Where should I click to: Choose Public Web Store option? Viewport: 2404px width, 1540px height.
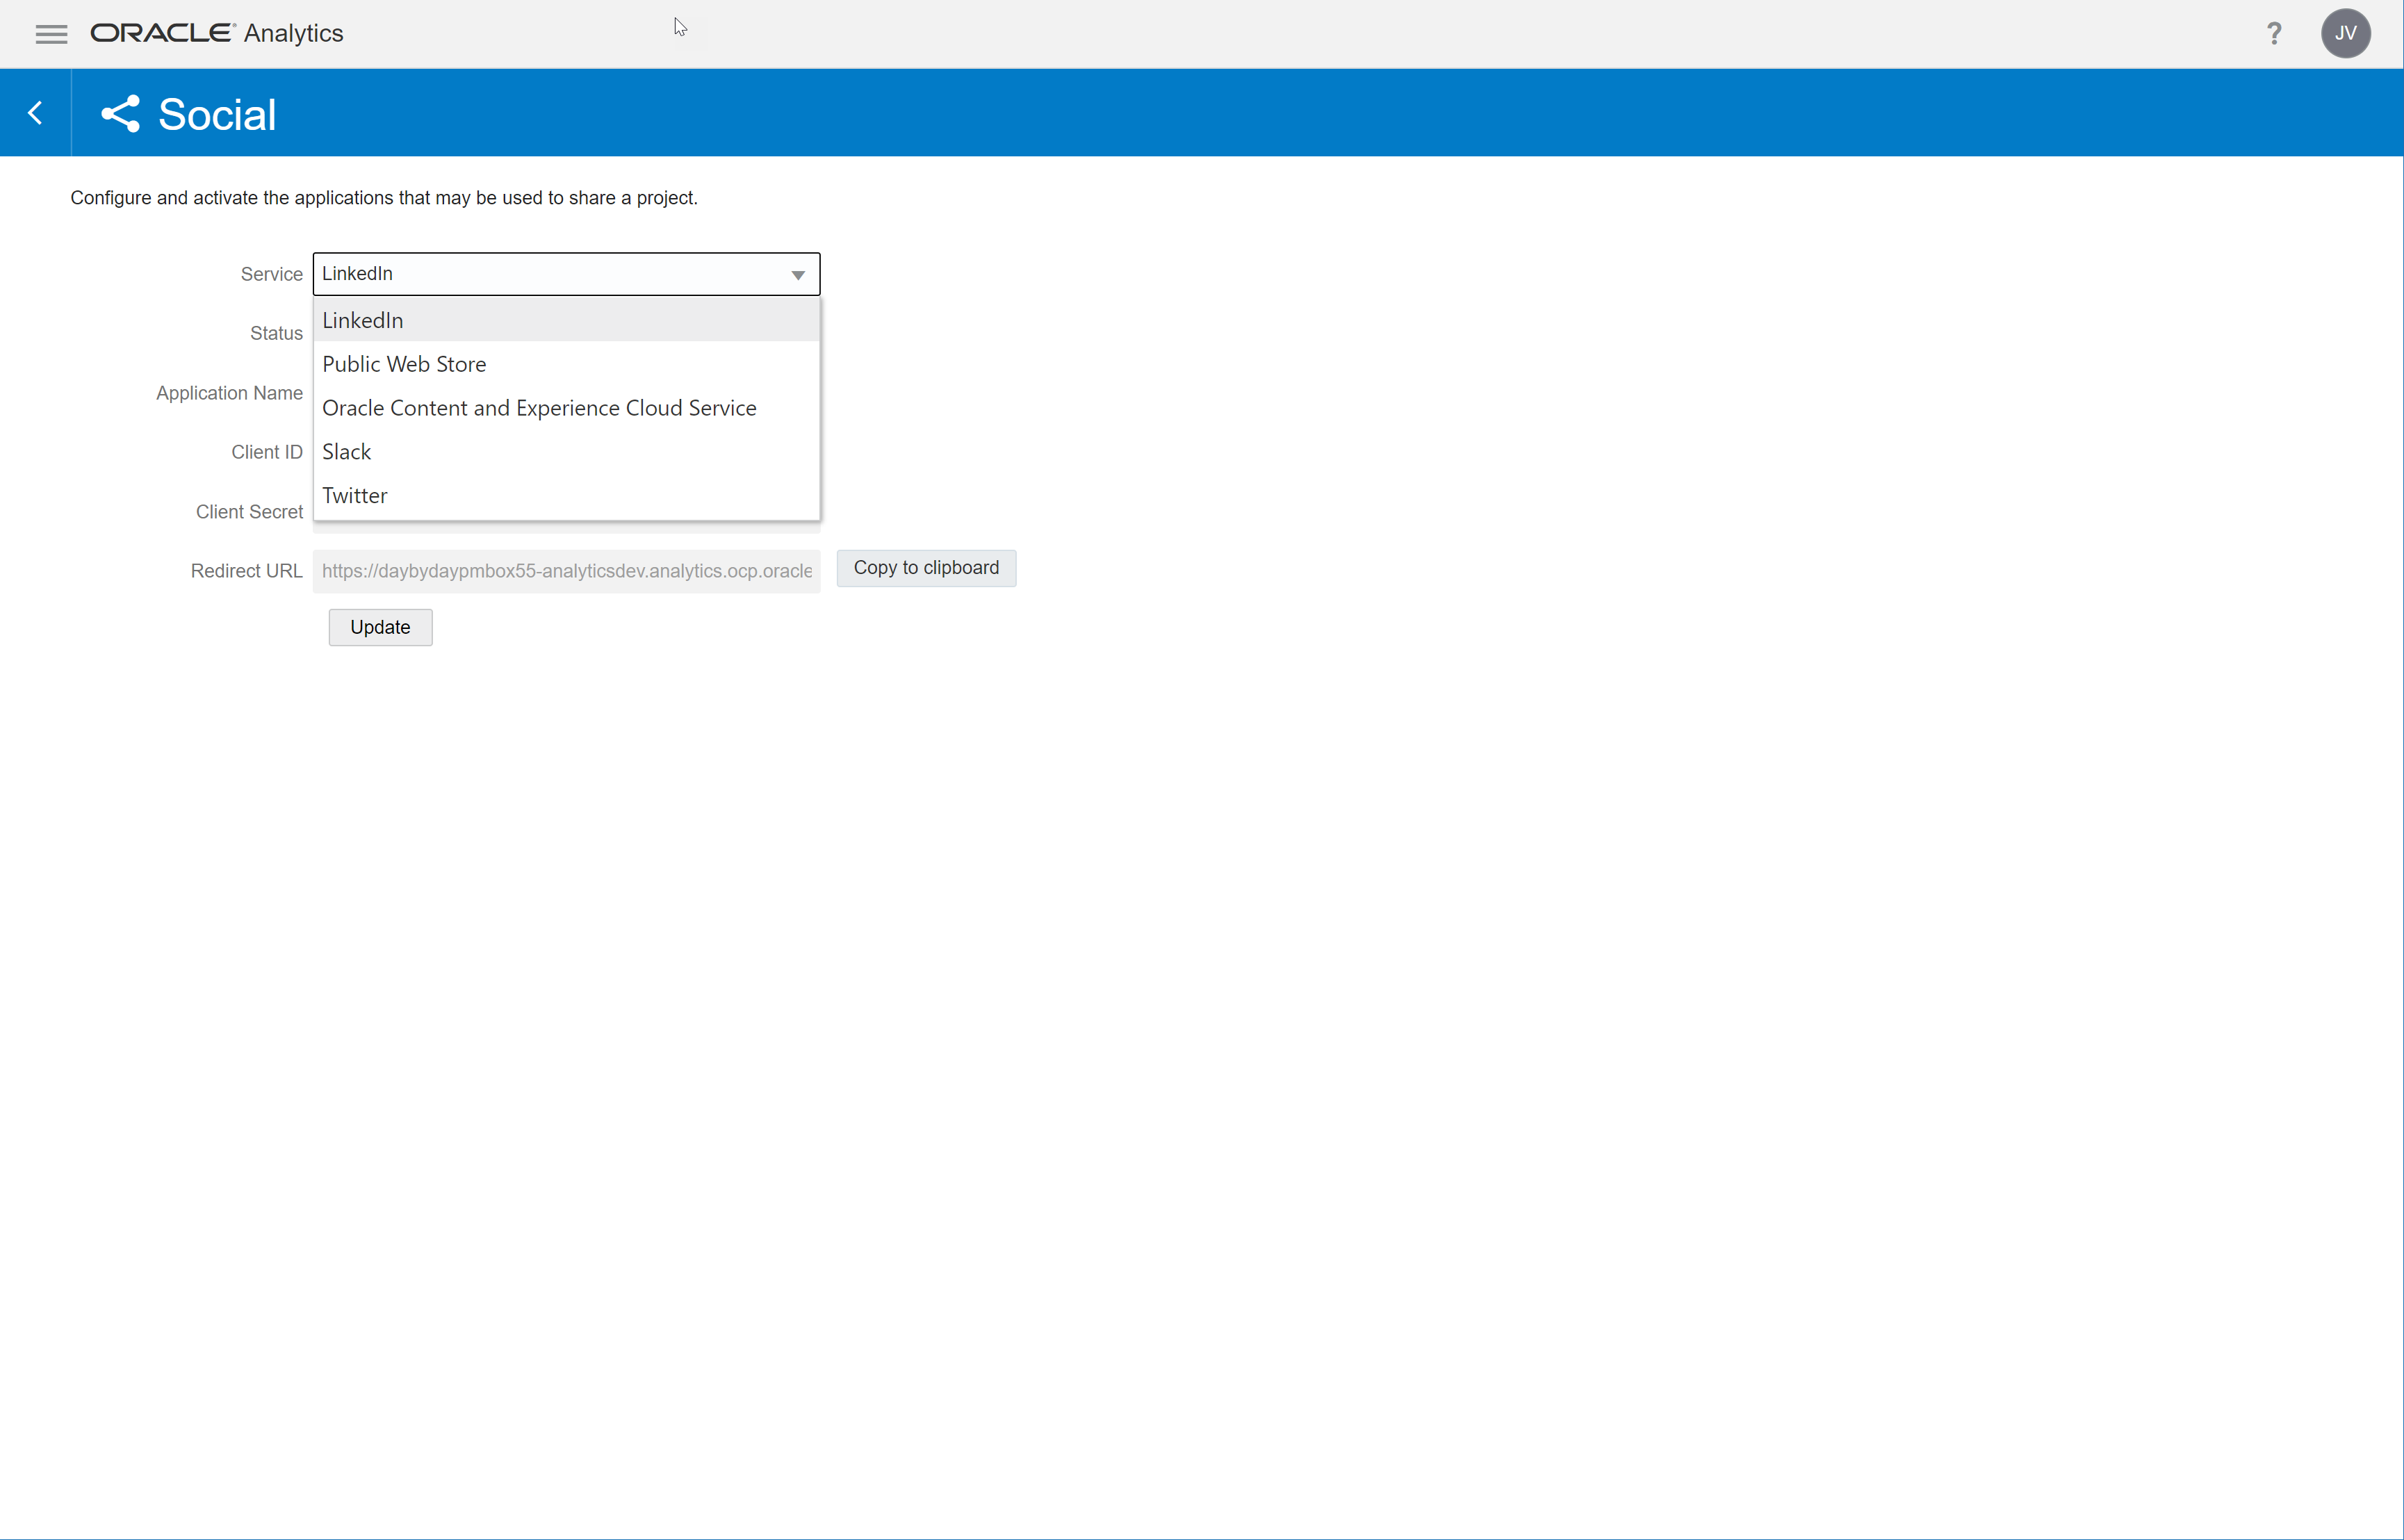coord(567,364)
